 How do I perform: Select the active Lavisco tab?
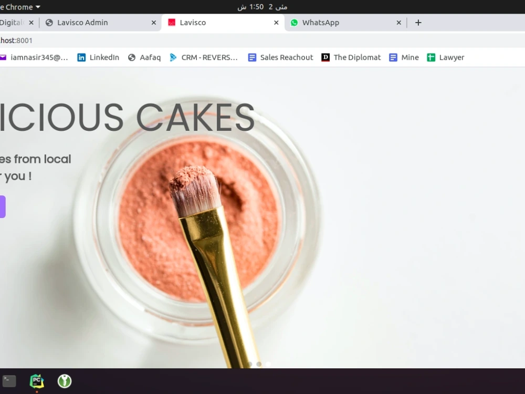[x=223, y=23]
